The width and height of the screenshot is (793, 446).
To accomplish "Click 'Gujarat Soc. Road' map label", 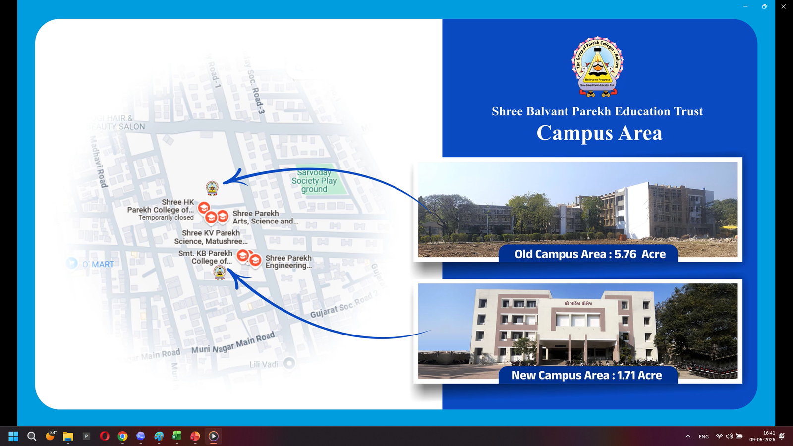I will coord(345,305).
